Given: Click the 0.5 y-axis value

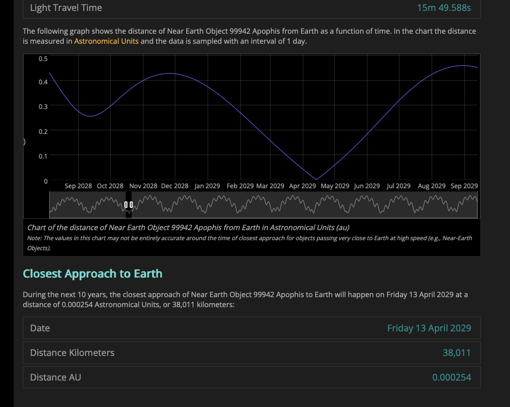Looking at the screenshot, I should [x=43, y=59].
